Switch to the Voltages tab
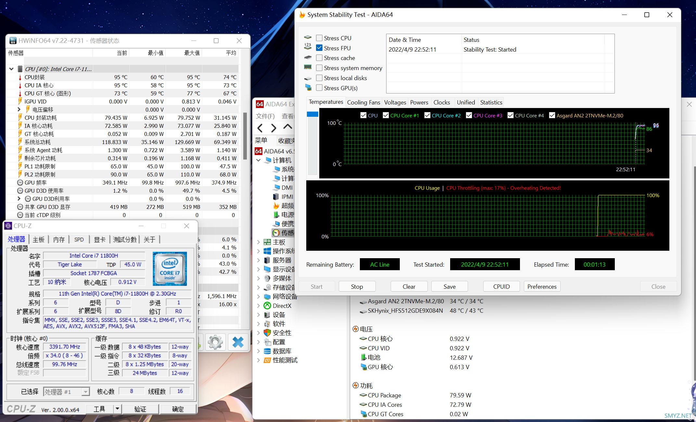 coord(395,102)
